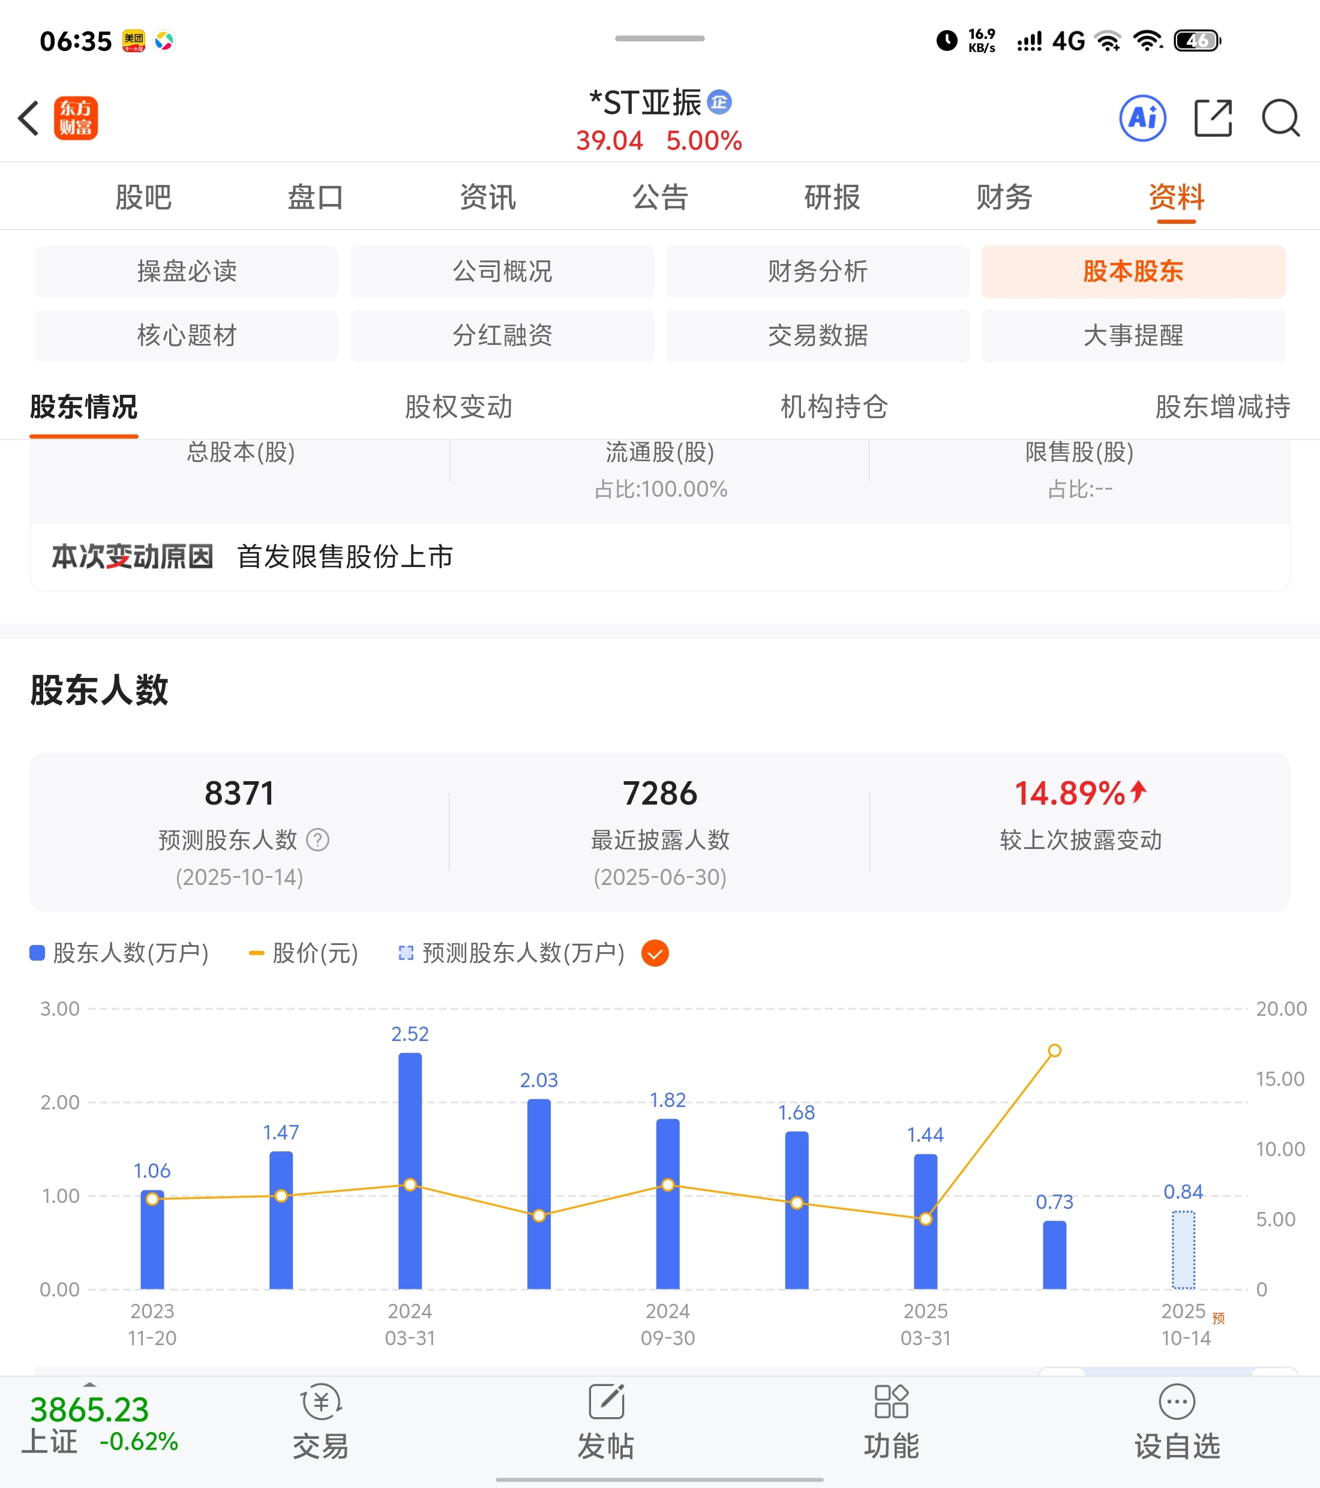The image size is (1320, 1488).
Task: Select the 公司概况 button
Action: point(502,272)
